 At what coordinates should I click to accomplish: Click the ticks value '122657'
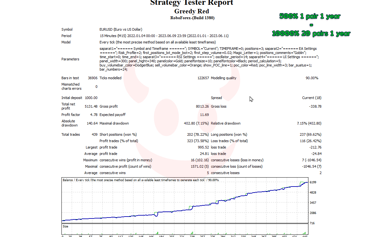coord(203,78)
